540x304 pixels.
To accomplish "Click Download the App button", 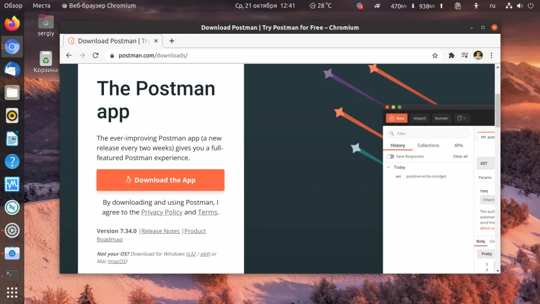I will 160,180.
